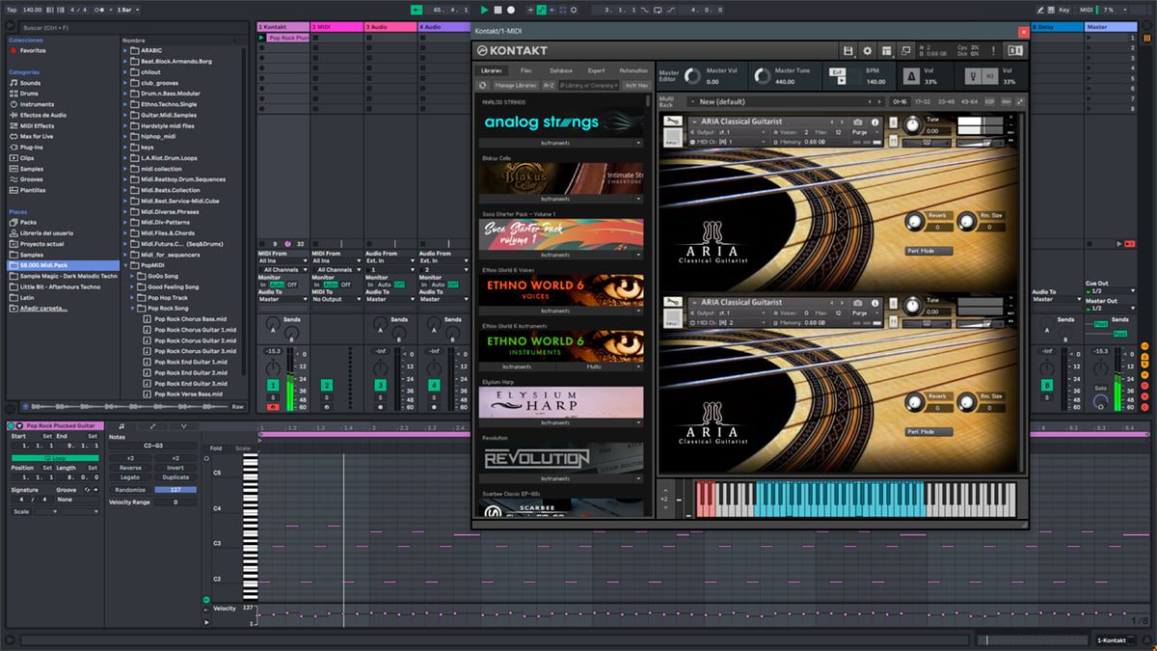Click the refresh libraries icon
This screenshot has width=1157, height=651.
click(x=483, y=85)
